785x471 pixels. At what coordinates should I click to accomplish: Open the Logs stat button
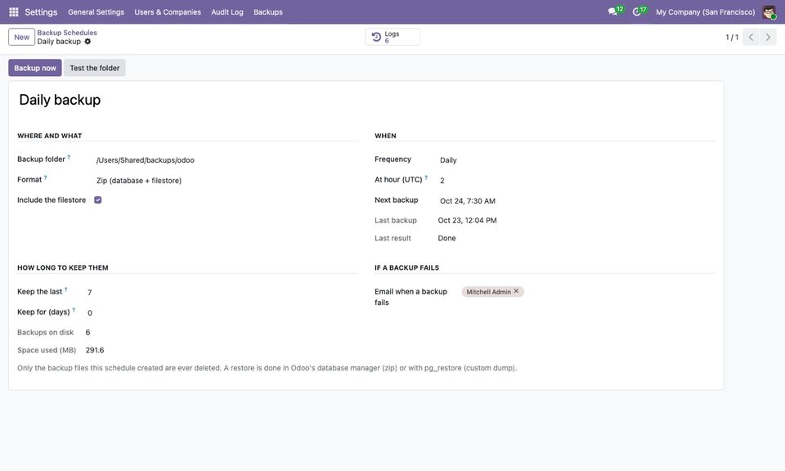pyautogui.click(x=392, y=37)
